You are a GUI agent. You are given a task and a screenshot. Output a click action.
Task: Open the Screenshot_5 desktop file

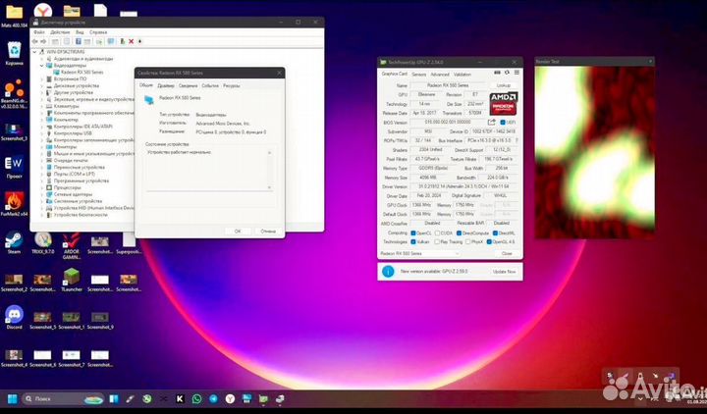coord(43,320)
